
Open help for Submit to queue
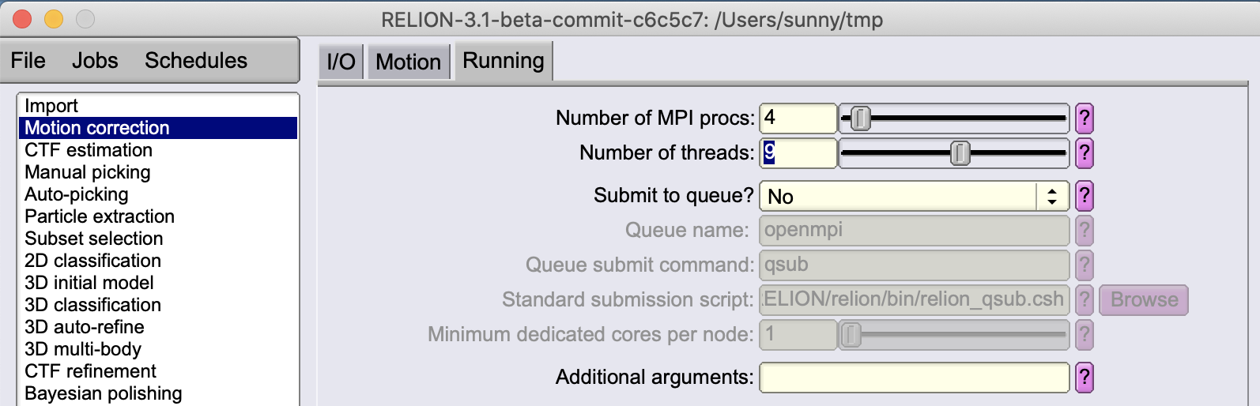(x=1085, y=196)
